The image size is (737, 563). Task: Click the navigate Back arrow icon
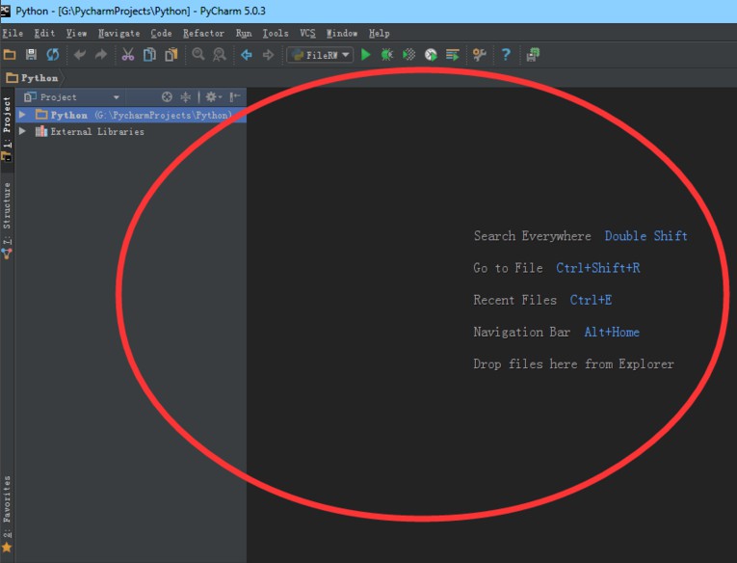click(247, 55)
